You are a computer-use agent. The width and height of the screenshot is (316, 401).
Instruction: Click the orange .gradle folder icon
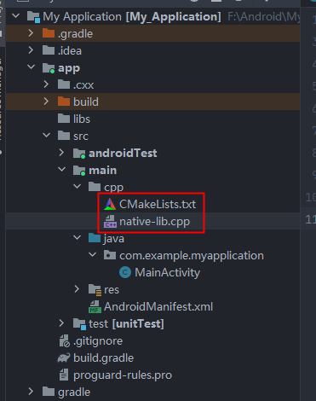pyautogui.click(x=49, y=33)
